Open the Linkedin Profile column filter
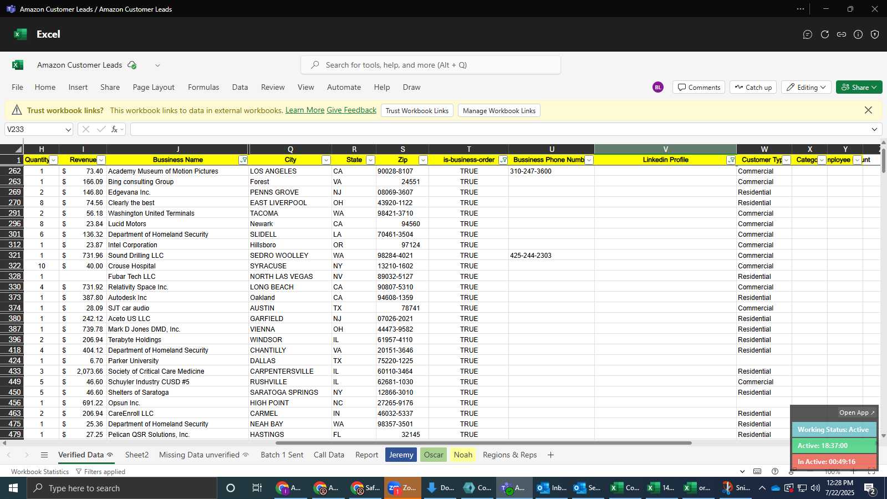Screen dimensions: 887x499 pos(731,160)
